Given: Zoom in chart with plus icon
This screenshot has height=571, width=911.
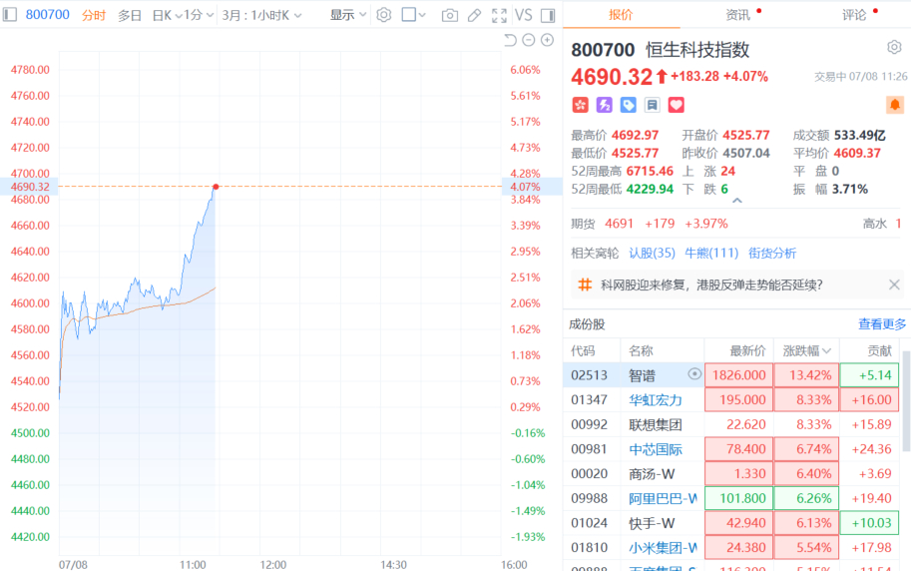Looking at the screenshot, I should click(x=547, y=40).
